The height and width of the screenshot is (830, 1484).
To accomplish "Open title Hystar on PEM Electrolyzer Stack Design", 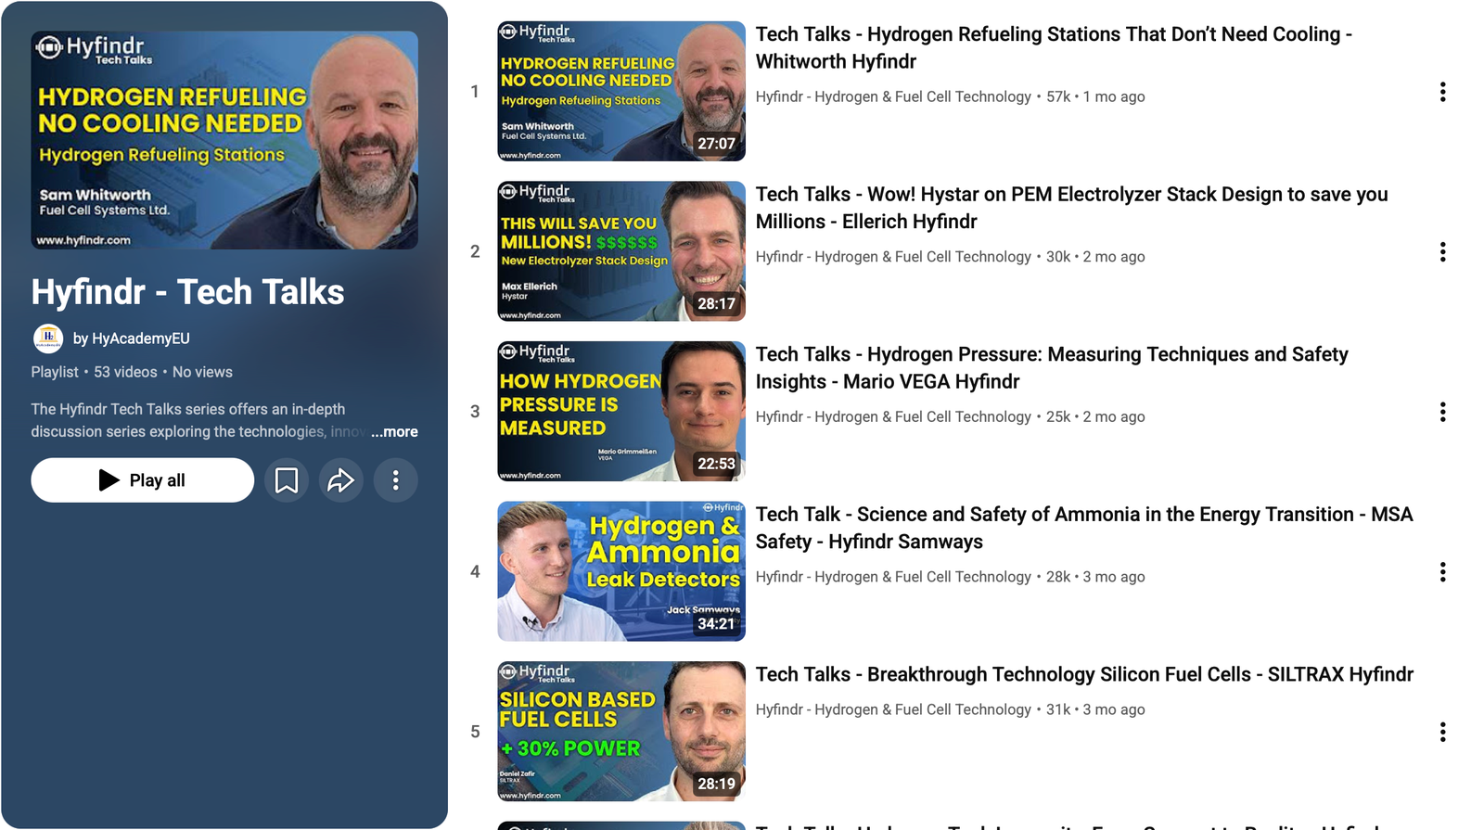I will (1071, 208).
